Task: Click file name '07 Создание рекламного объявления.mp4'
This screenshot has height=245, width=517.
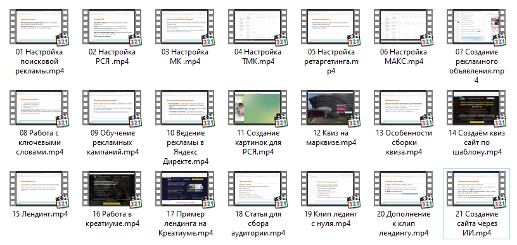Action: click(x=477, y=66)
